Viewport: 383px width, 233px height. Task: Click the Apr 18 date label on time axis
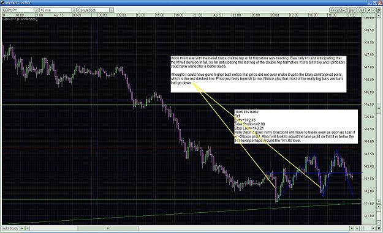coord(58,15)
